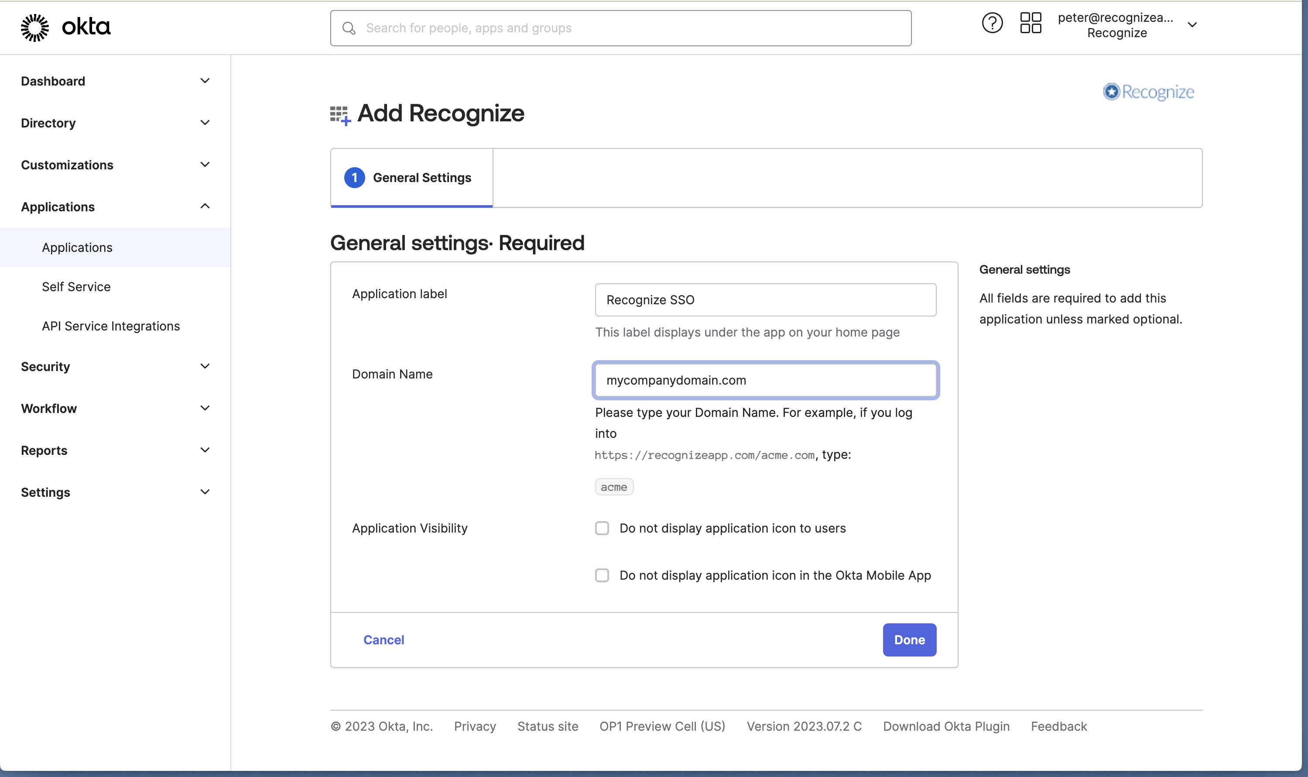Check Do not display application icon to users
Screen dimensions: 1308x777
pos(602,528)
